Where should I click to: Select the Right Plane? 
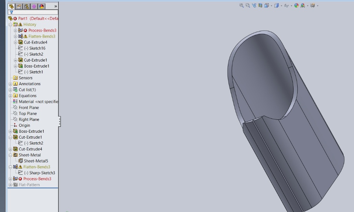(x=29, y=119)
